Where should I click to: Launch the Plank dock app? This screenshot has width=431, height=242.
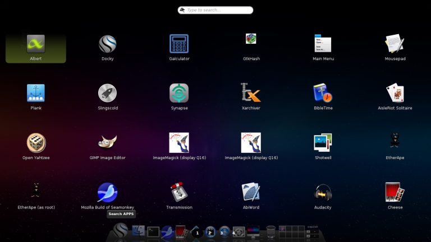(x=36, y=94)
